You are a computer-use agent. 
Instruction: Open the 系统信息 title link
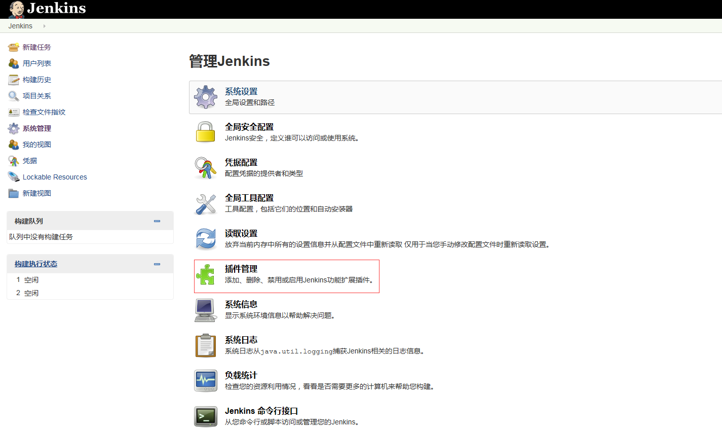point(241,304)
